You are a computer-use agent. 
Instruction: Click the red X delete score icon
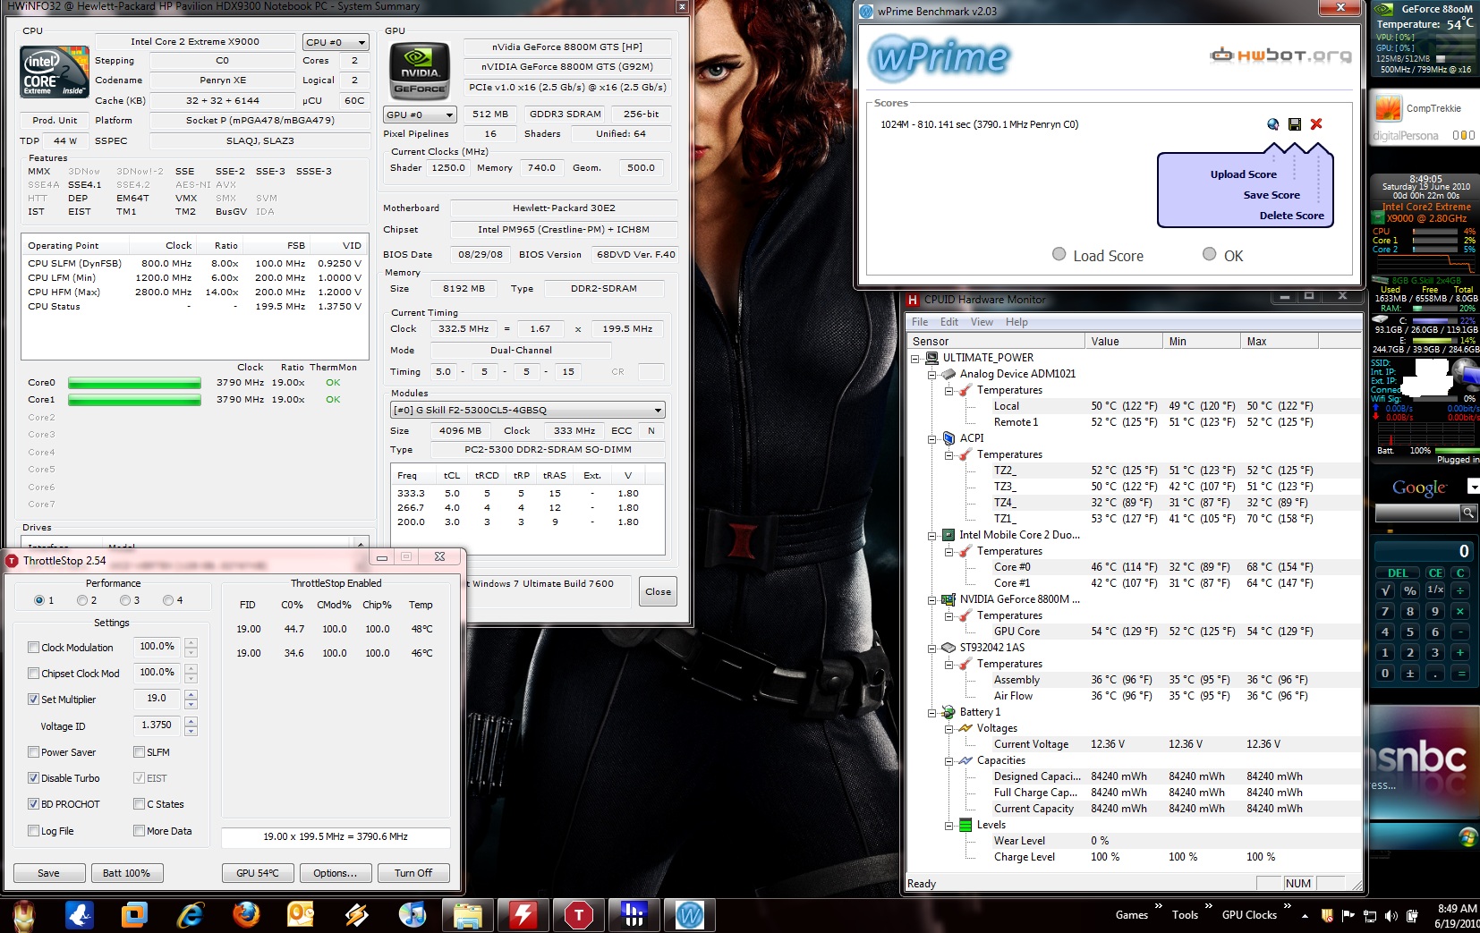[1316, 124]
